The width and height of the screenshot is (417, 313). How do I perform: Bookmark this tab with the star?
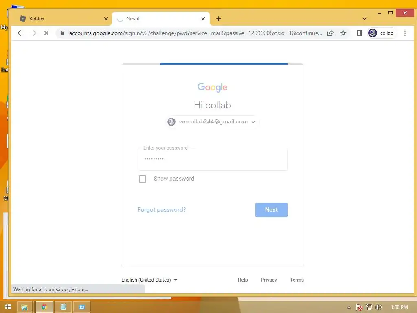pos(343,33)
